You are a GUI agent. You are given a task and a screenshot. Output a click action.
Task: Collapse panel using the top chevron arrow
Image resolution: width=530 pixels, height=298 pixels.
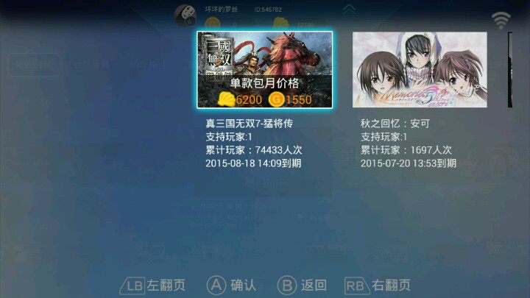tap(349, 10)
